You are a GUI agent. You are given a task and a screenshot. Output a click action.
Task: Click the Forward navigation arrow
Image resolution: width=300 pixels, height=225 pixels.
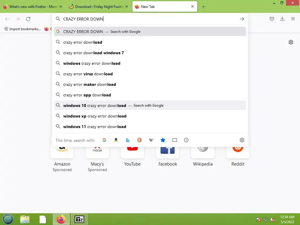click(x=18, y=19)
